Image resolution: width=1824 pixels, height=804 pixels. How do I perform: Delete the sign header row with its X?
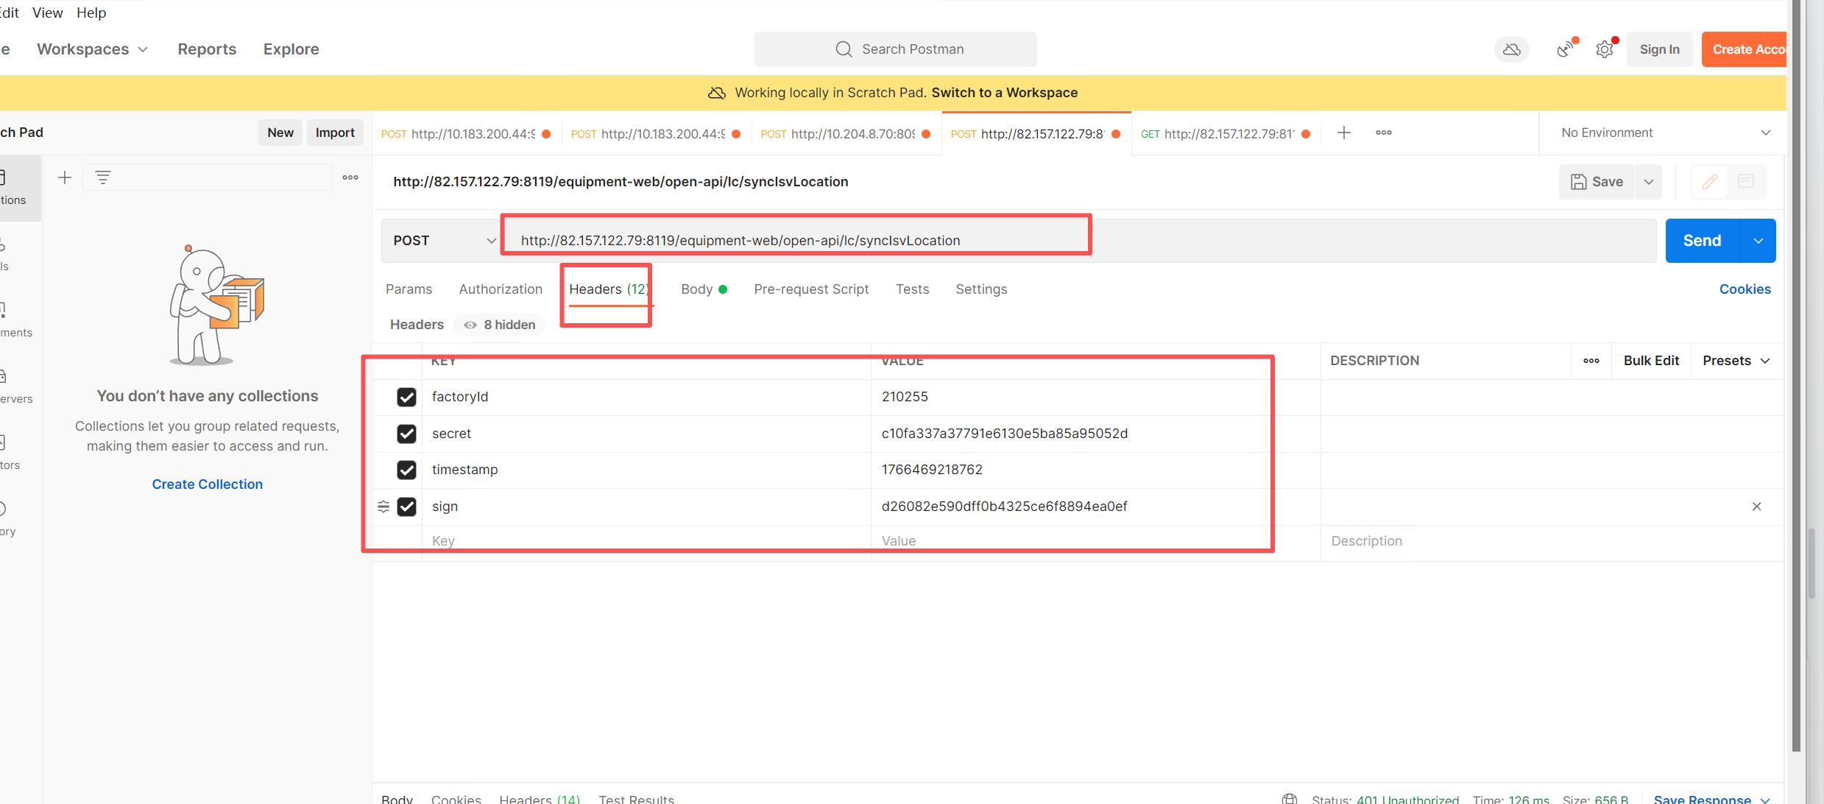coord(1757,507)
